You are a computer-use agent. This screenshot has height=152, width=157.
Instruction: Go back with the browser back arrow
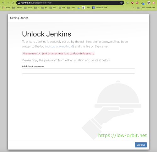coord(3,3)
